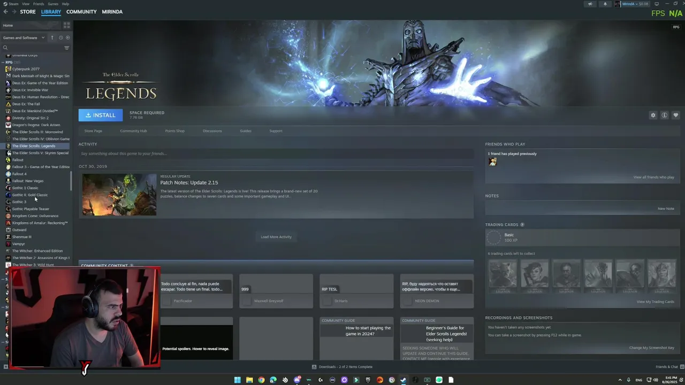This screenshot has height=385, width=685.
Task: Open friend avatar under Friends Who Play
Action: (x=492, y=162)
